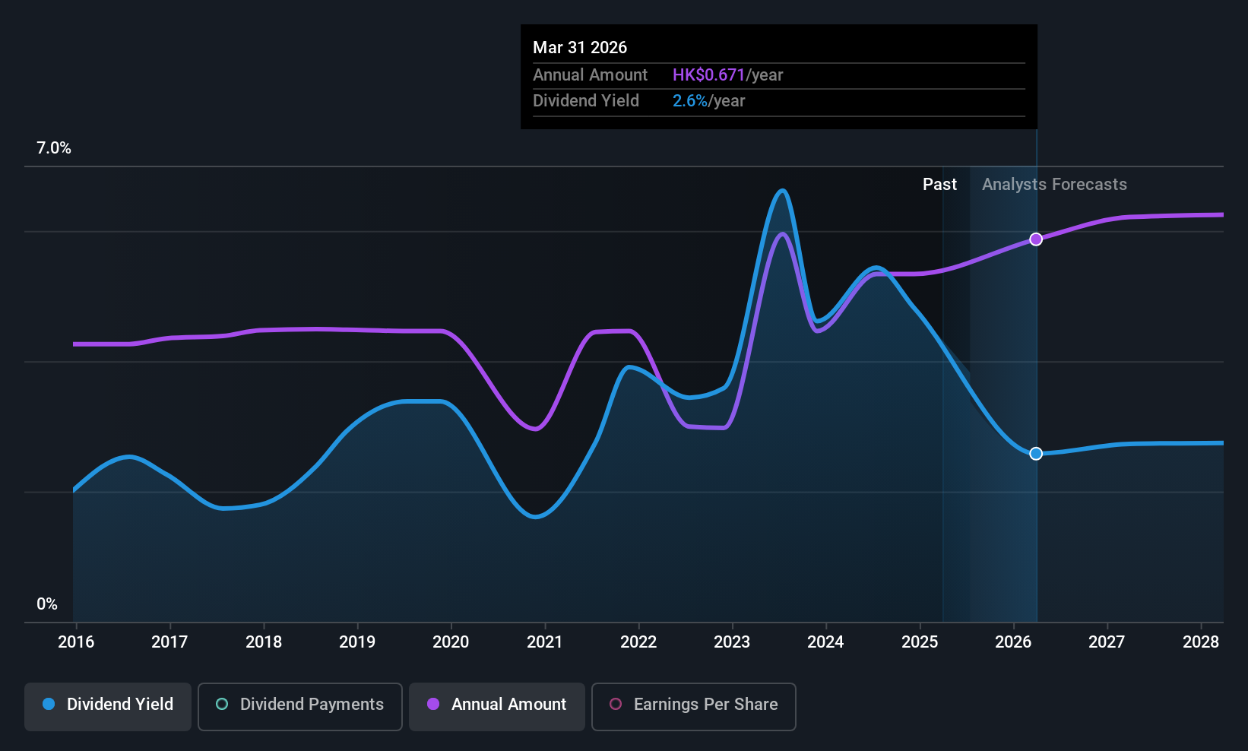
Task: Click the 2.6% dividend yield value
Action: coord(690,101)
